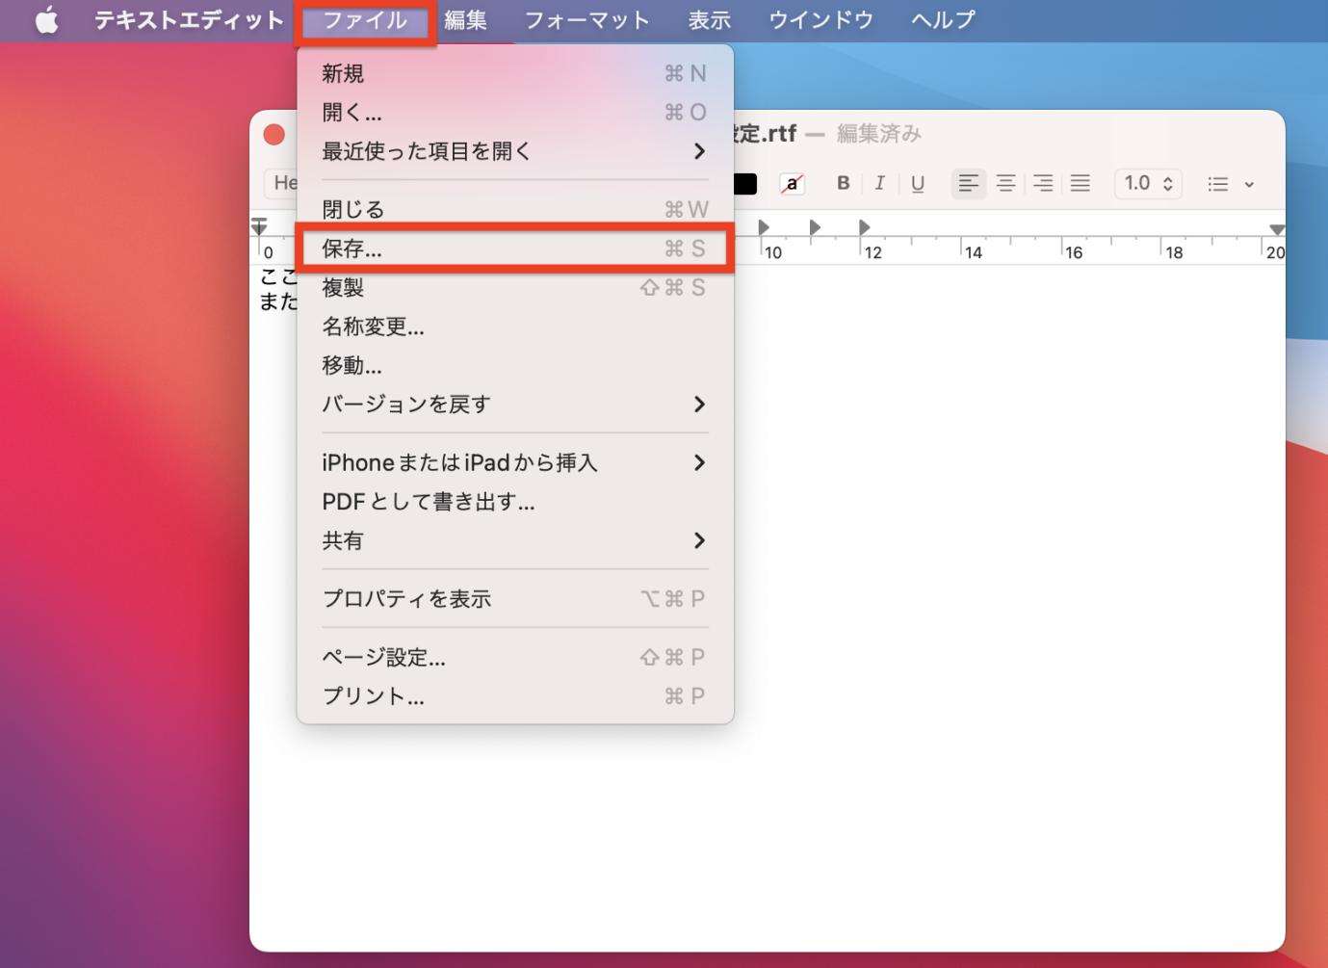
Task: Close the ファイル menu from the menu bar
Action: pyautogui.click(x=365, y=20)
